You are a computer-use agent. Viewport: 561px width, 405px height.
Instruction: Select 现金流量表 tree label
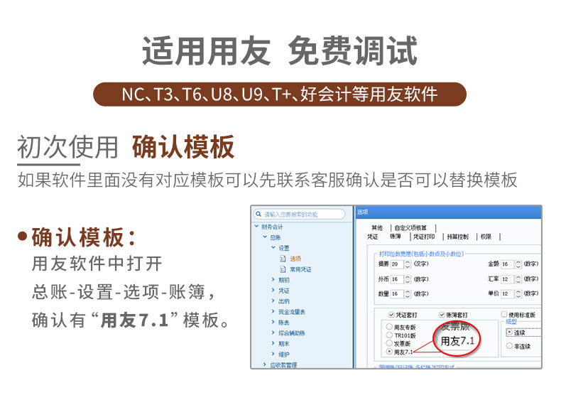pos(292,312)
